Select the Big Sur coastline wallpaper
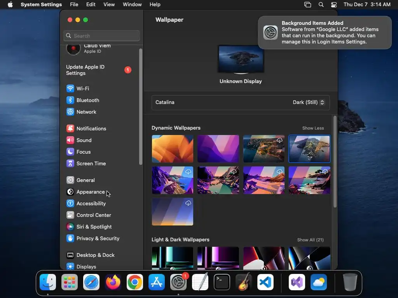The width and height of the screenshot is (398, 298). (264, 149)
